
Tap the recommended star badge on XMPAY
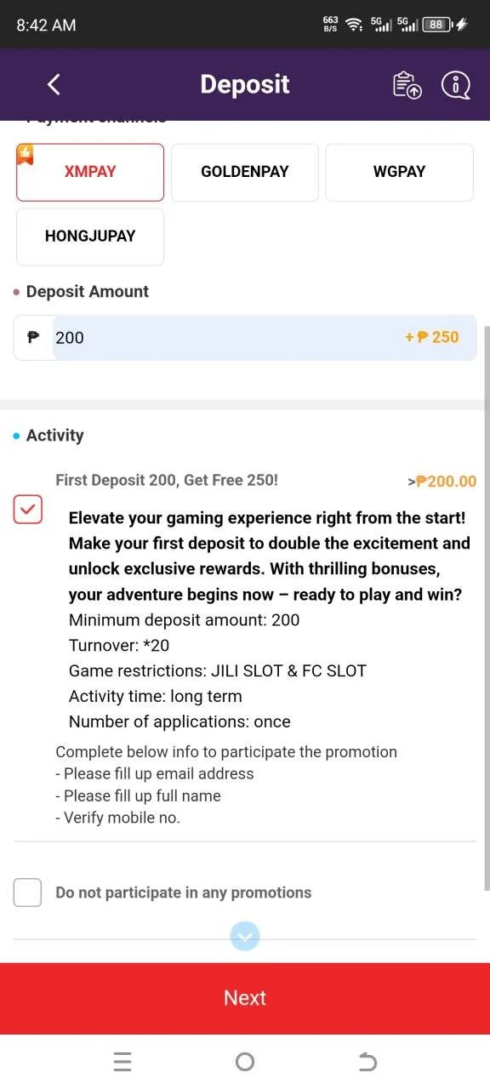(x=25, y=154)
